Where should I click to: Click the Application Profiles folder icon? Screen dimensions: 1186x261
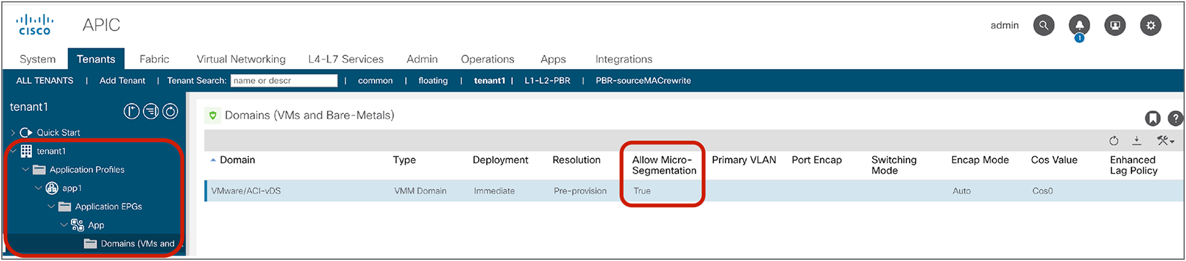(39, 170)
